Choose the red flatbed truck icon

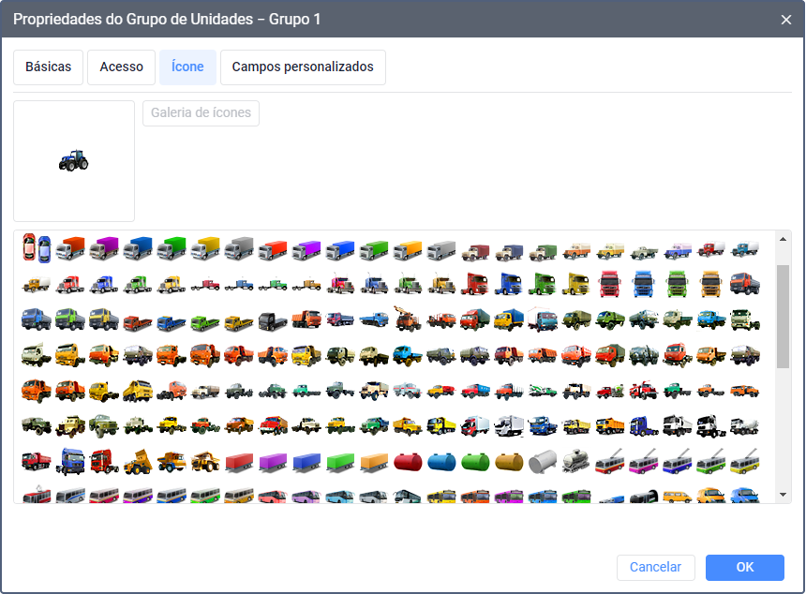[138, 321]
